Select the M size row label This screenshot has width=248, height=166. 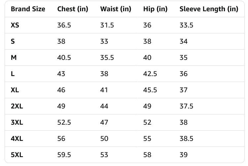click(14, 58)
